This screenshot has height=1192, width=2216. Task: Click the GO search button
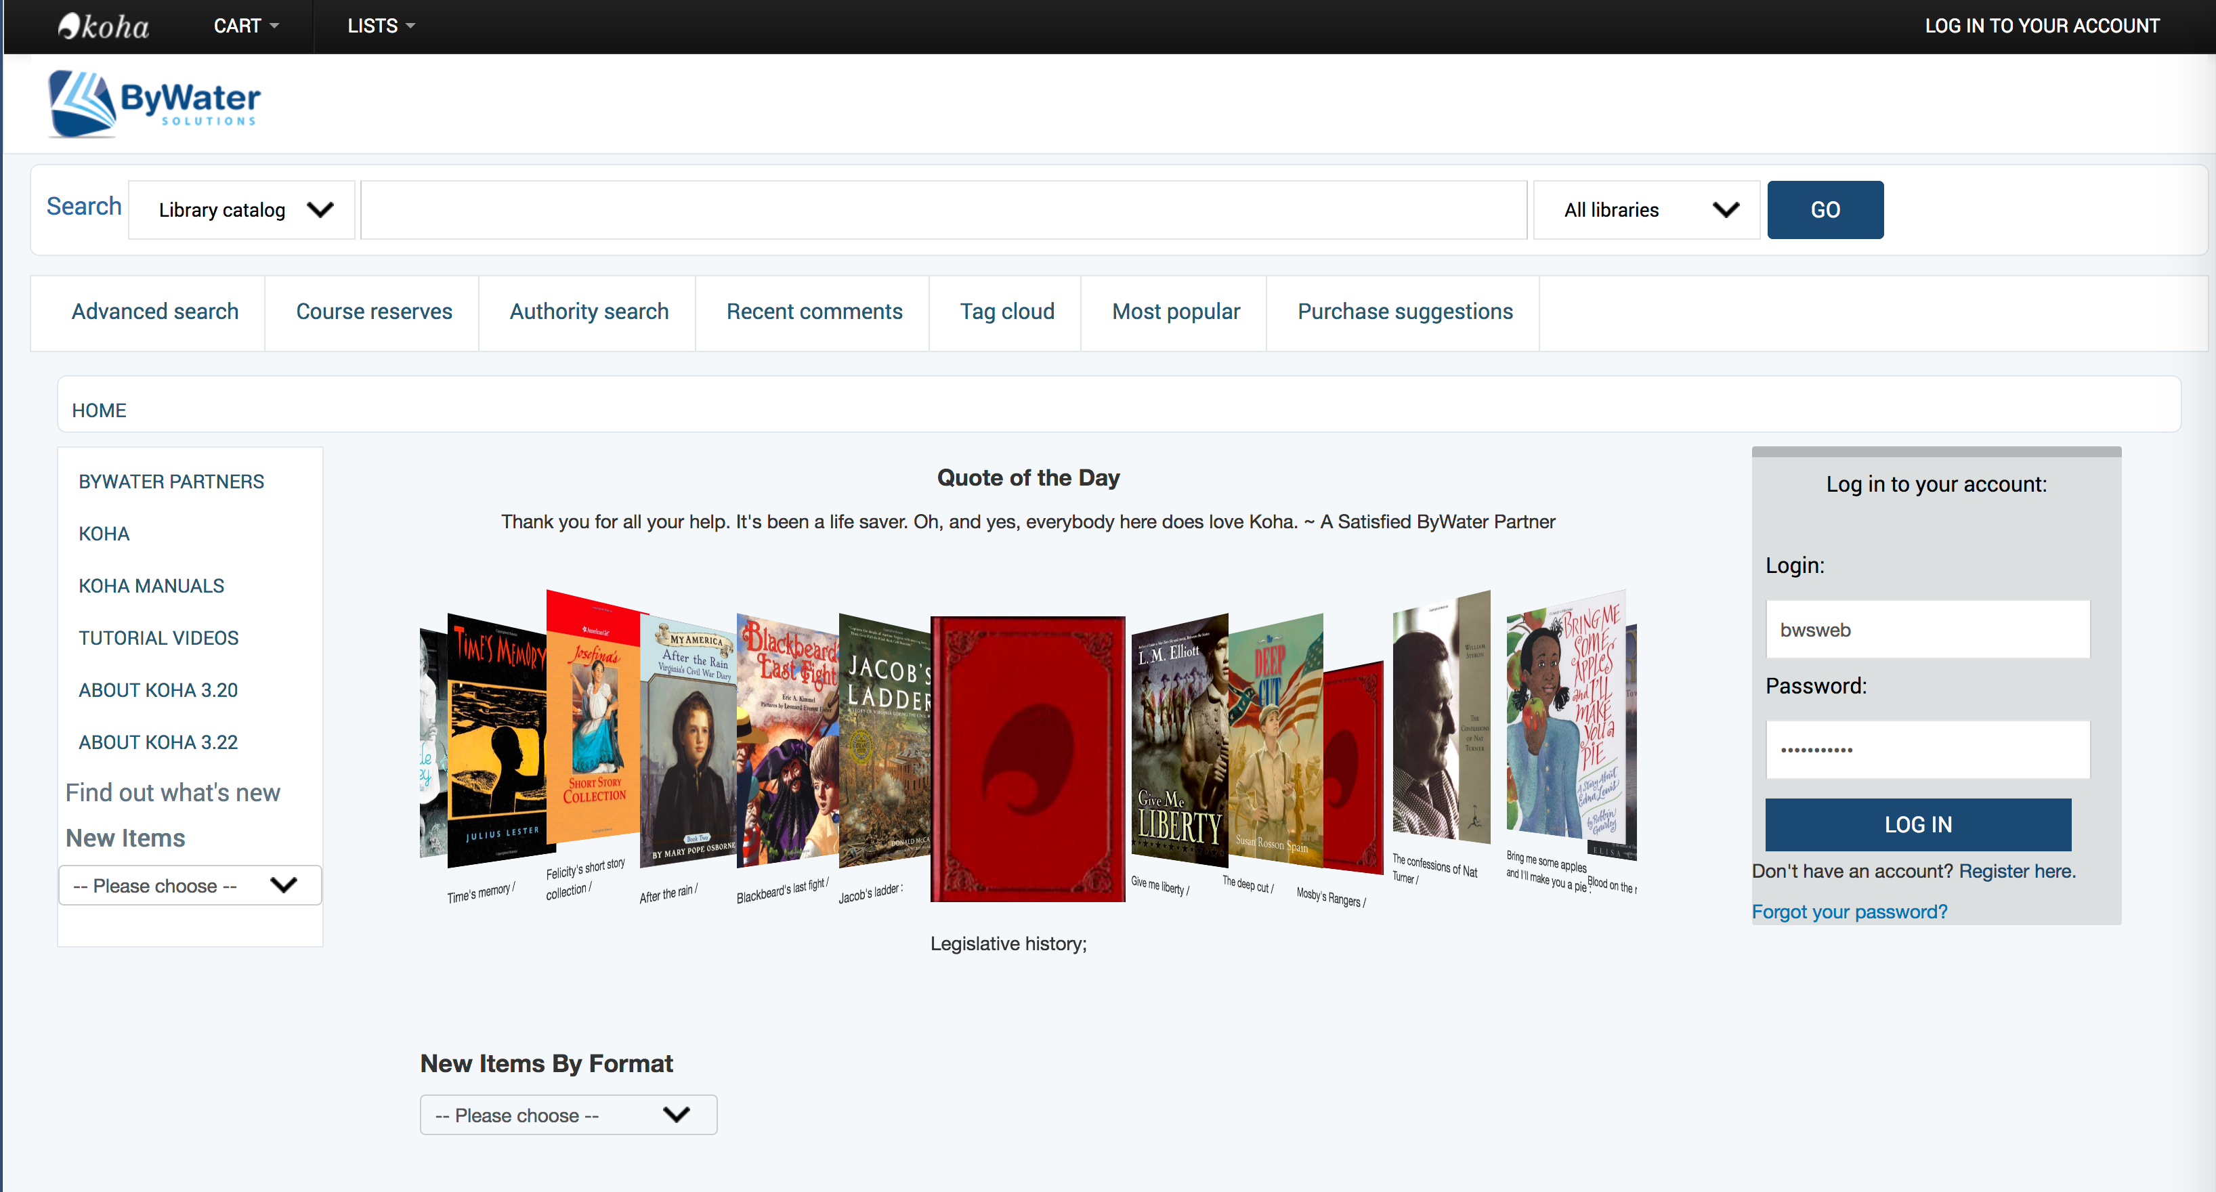(1825, 210)
